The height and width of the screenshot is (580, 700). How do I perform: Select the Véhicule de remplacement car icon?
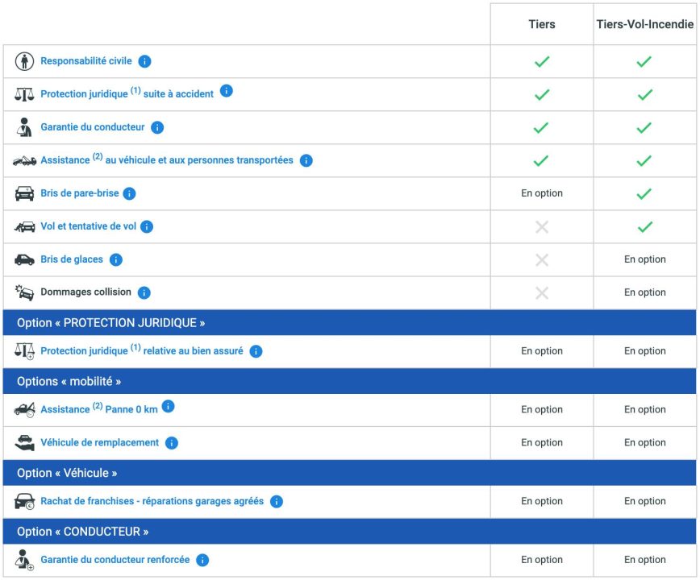click(25, 442)
